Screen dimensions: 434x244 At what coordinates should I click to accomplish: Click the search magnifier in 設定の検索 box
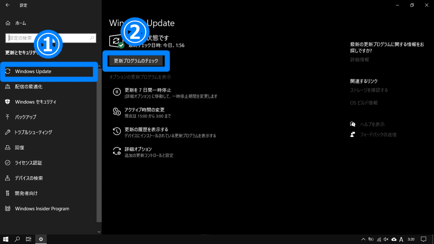point(92,38)
